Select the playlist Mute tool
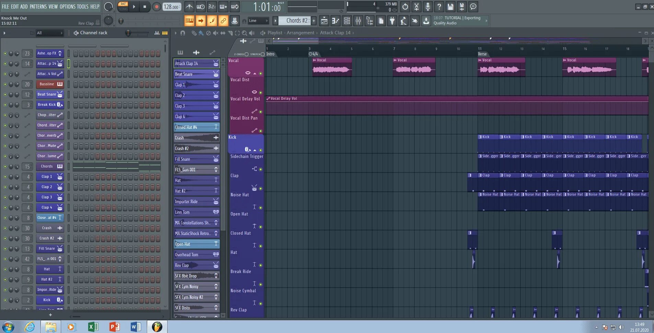 pyautogui.click(x=215, y=33)
